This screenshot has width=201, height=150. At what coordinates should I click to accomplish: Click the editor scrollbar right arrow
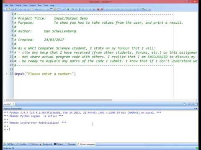[196, 100]
